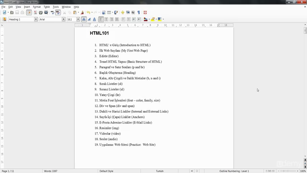The image size is (307, 173).
Task: Click list item Resimler (img)
Action: point(109,128)
